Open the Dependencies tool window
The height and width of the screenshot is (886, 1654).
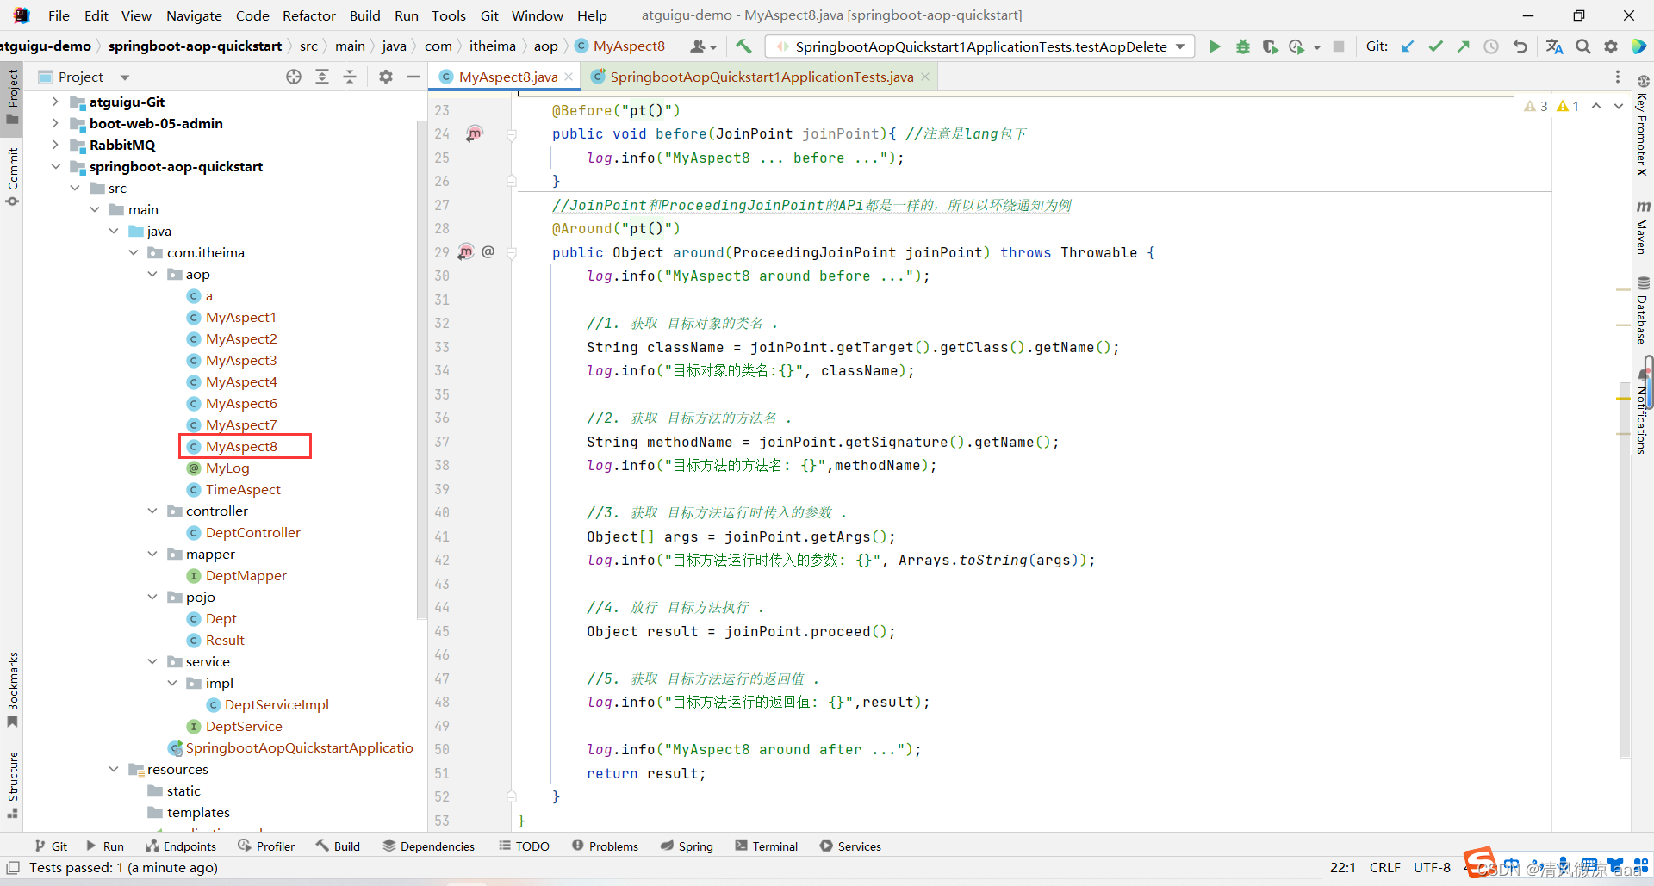429,846
